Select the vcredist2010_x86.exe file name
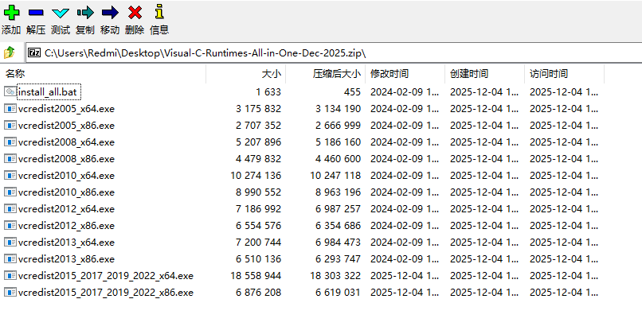This screenshot has height=330, width=642. [x=66, y=192]
